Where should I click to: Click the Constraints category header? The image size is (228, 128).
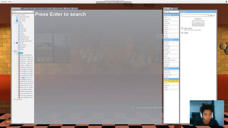[x=171, y=15]
